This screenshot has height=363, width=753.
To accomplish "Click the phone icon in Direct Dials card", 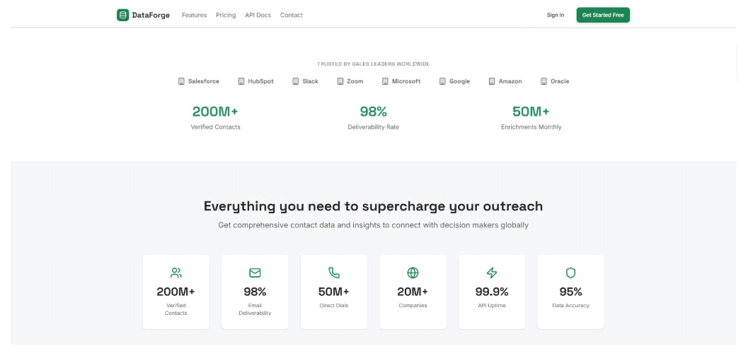I will coord(334,273).
